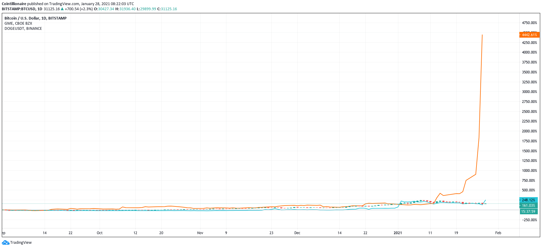Screen dimensions: 542x248
Task: Click the green up-triangle change indicator
Action: click(x=62, y=9)
